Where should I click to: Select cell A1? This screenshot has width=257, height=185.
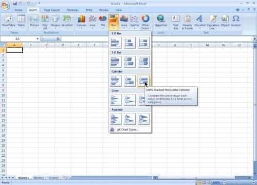(x=14, y=50)
